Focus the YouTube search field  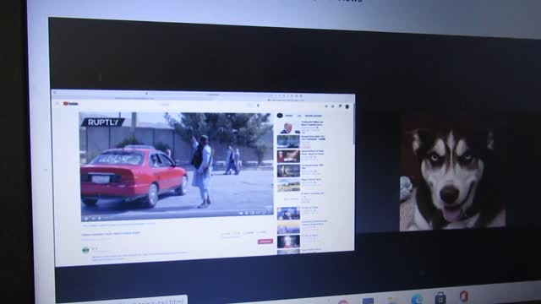tap(204, 105)
